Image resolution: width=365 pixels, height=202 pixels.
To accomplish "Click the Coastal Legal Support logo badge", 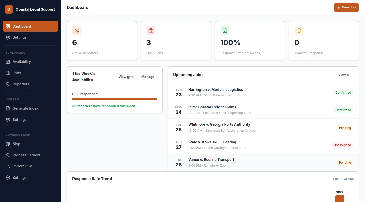I will (9, 9).
